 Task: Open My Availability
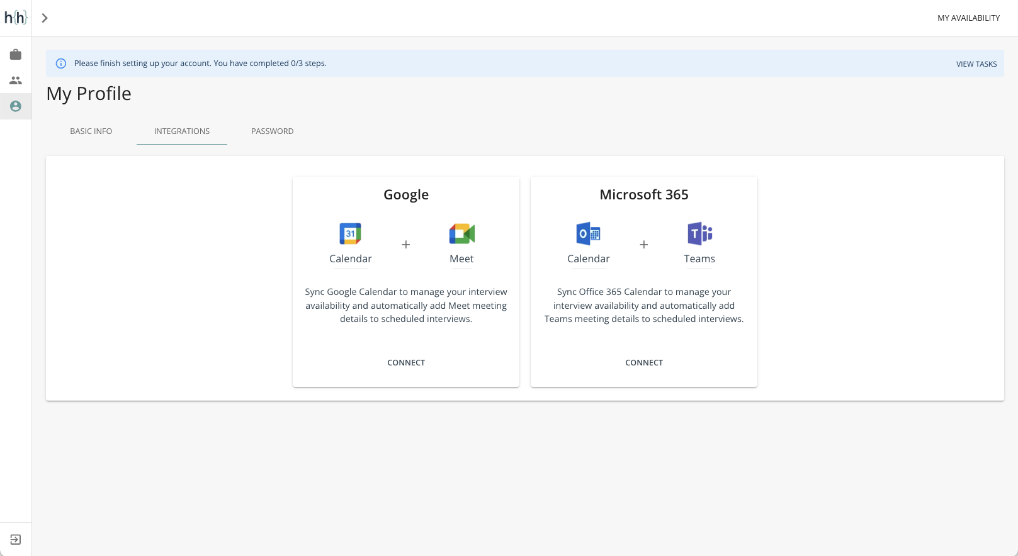[968, 18]
